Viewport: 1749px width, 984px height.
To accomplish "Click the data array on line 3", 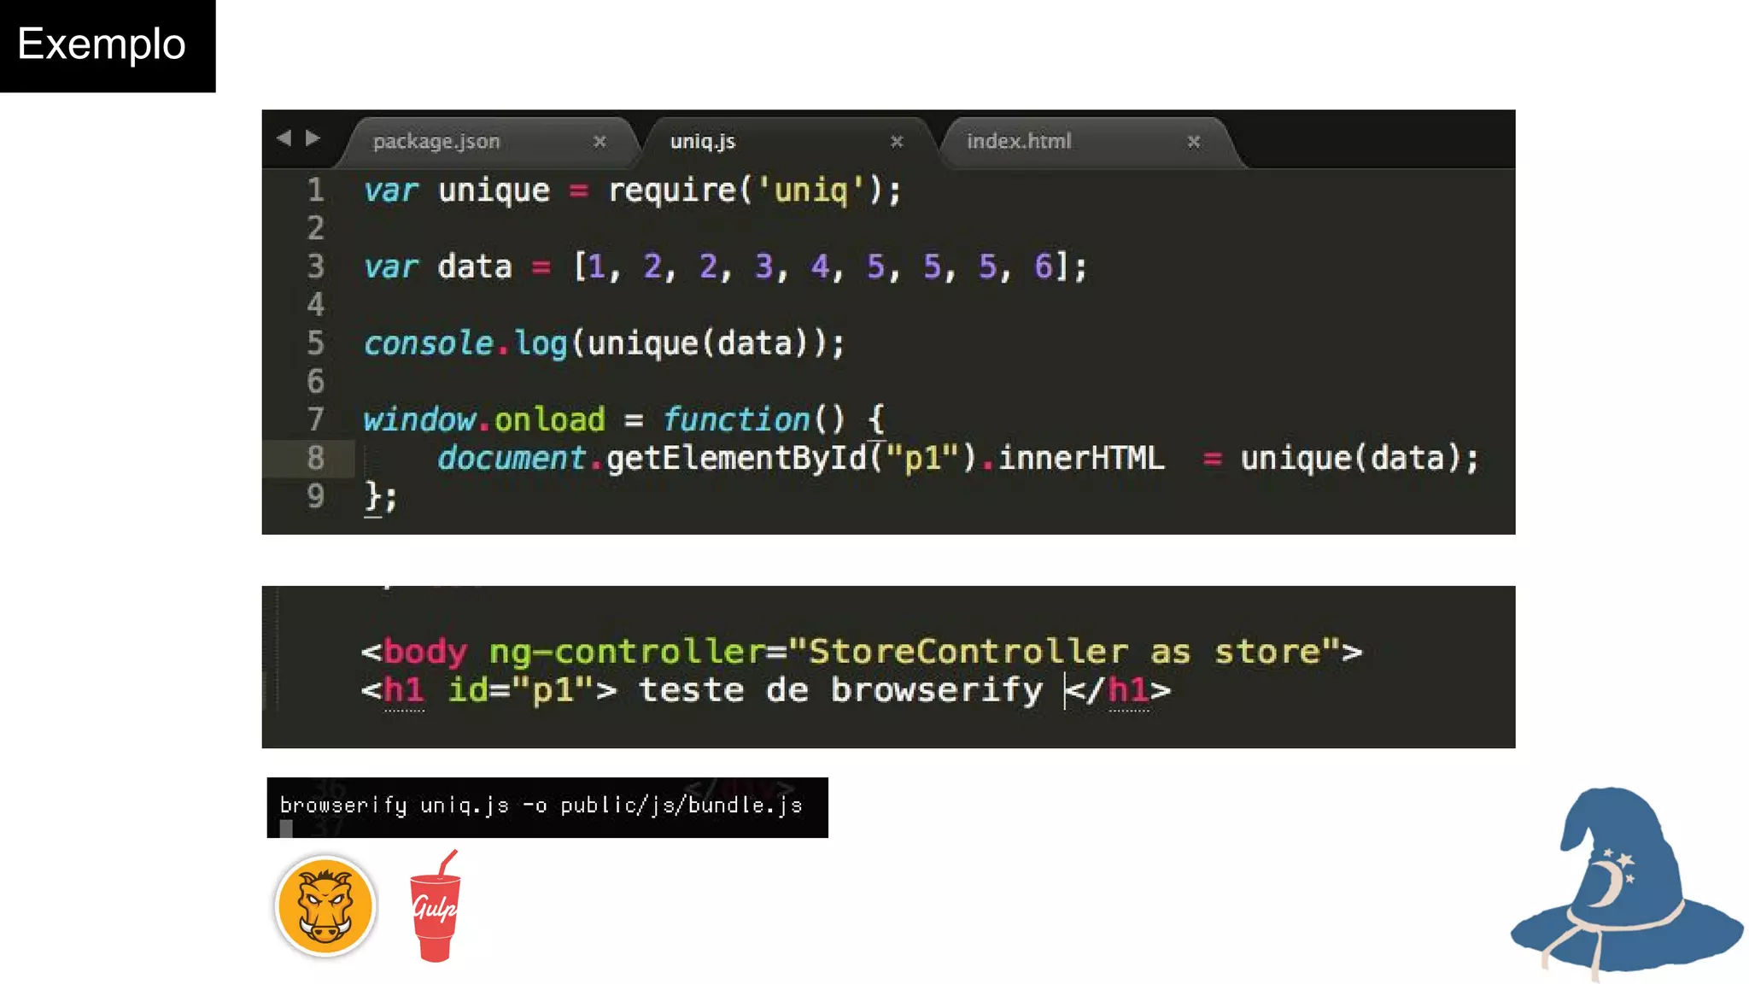I will tap(820, 267).
